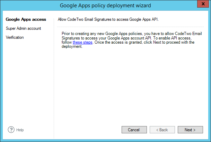The image size is (211, 142).
Task: Click the Help question mark icon
Action: [x=11, y=130]
